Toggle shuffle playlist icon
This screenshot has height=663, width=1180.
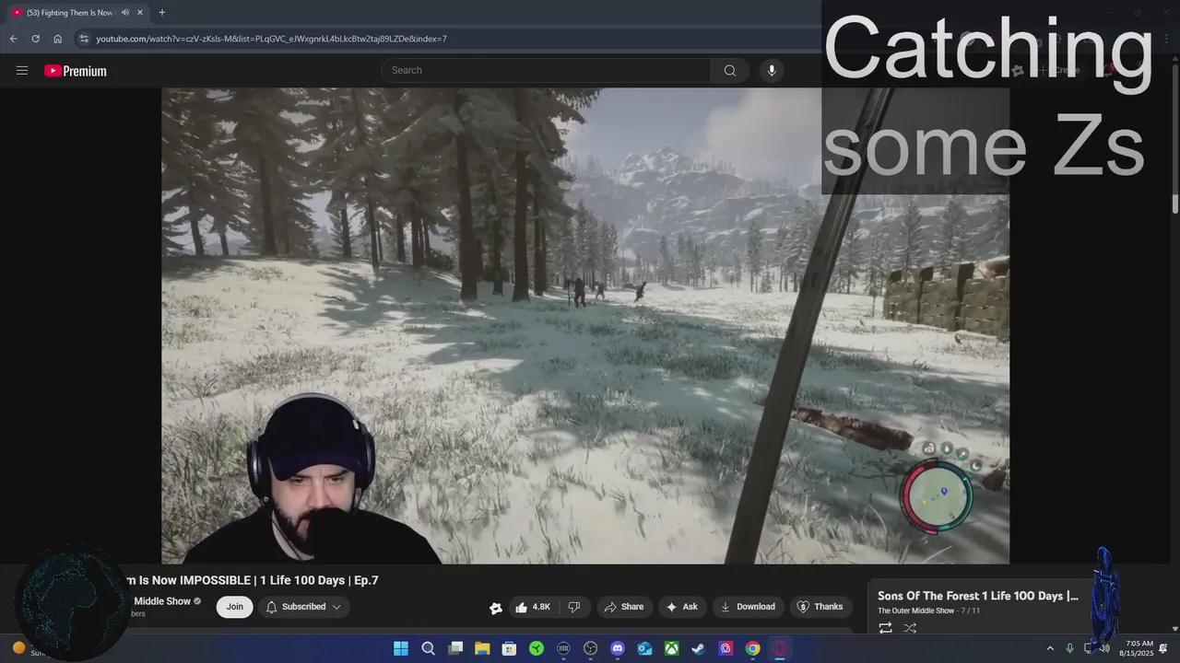(910, 628)
